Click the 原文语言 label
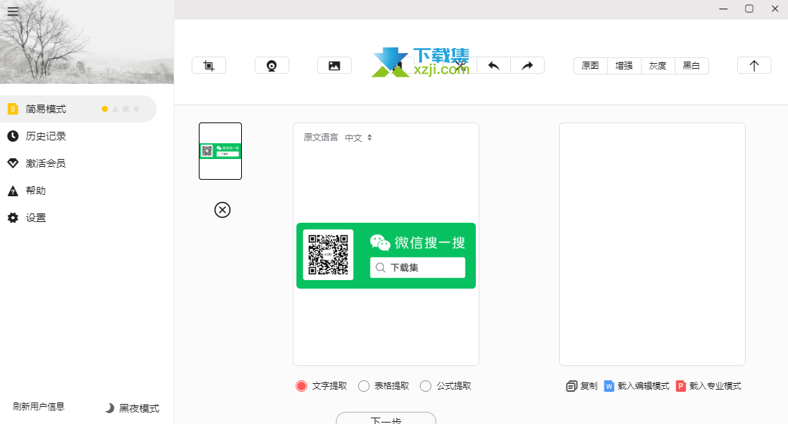 [x=321, y=138]
